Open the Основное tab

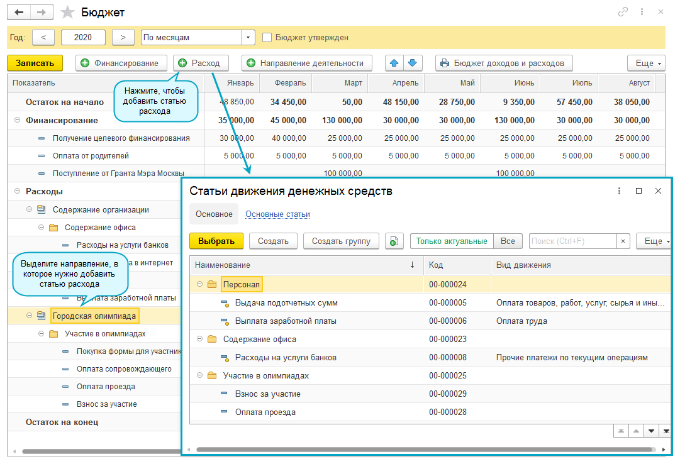(x=214, y=214)
